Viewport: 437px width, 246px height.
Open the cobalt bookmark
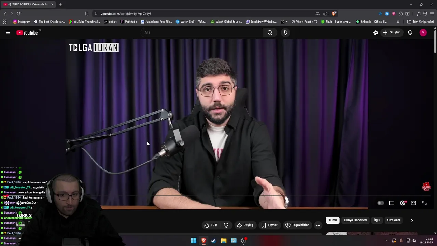[110, 22]
